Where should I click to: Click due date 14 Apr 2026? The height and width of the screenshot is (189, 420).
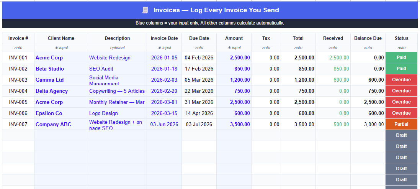(x=199, y=113)
